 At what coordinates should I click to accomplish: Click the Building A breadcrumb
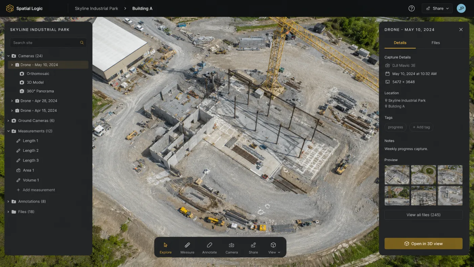click(142, 8)
